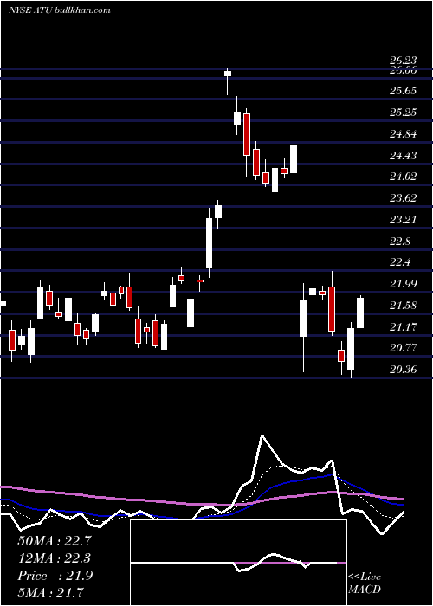The image size is (433, 606).
Task: Click the 50MA : 22.7 readout
Action: coord(55,541)
